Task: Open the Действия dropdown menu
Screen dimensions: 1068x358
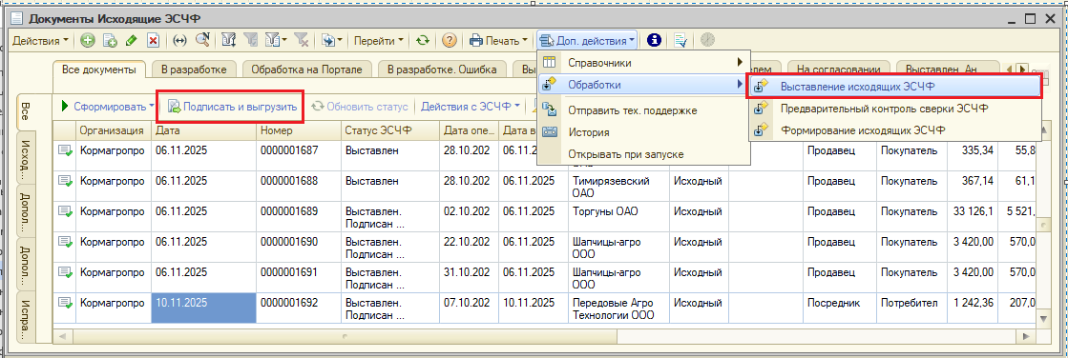Action: tap(41, 41)
